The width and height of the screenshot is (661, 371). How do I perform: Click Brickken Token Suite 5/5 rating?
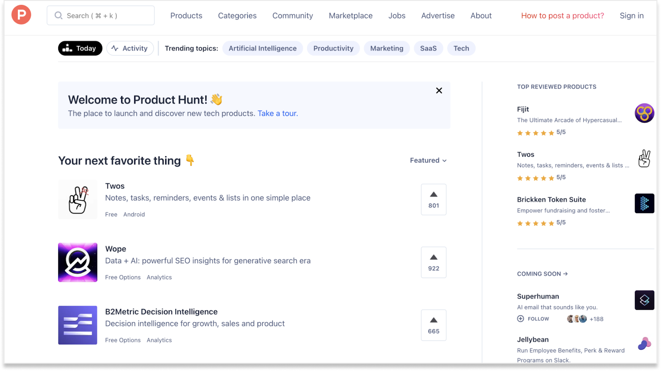tap(541, 223)
